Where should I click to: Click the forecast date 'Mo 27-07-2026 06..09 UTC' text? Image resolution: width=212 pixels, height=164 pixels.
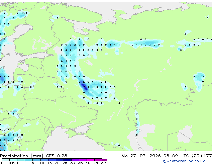[x=155, y=156]
